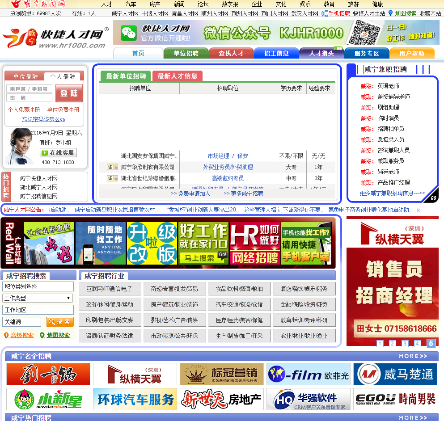Image resolution: width=444 pixels, height=421 pixels.
Task: Open the 单位招聘 nav tab
Action: [186, 53]
